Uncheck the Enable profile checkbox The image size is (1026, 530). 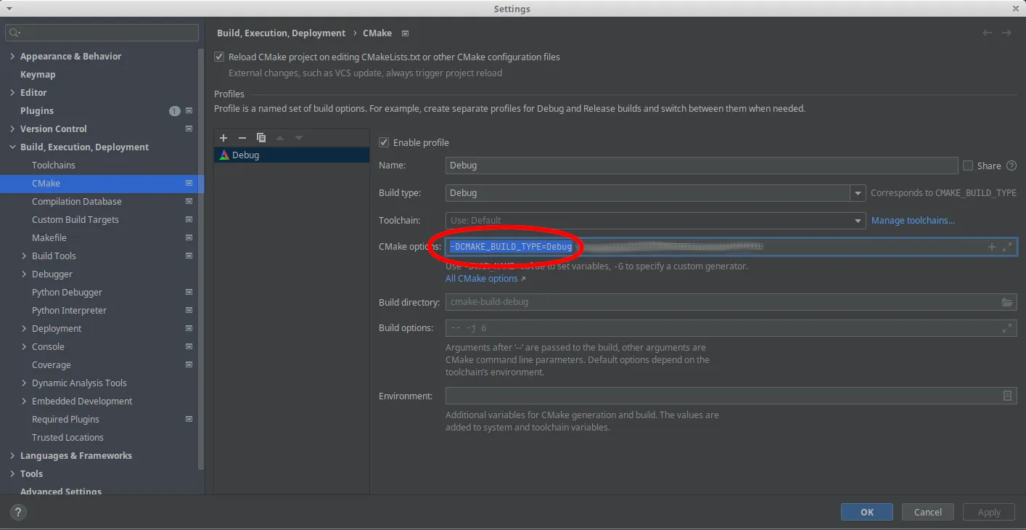click(384, 142)
